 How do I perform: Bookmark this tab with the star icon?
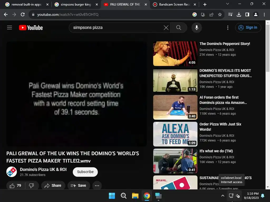[220, 15]
